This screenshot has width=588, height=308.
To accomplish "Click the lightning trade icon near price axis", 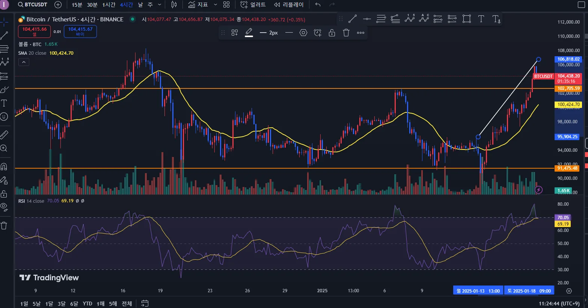I will (538, 190).
